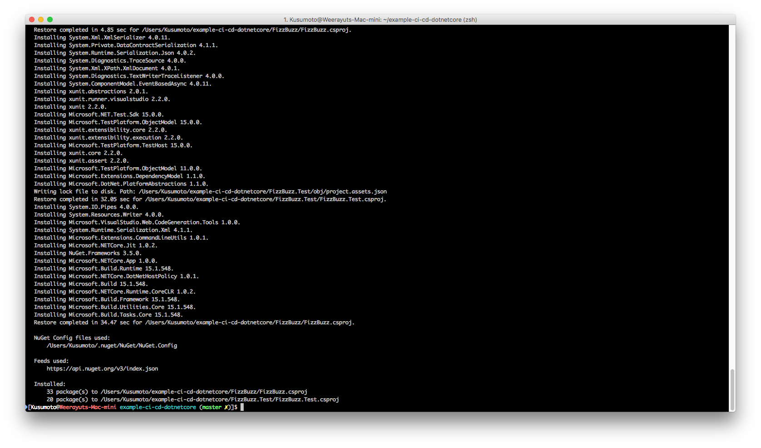Click the 'Installed:' heading line
Image resolution: width=761 pixels, height=448 pixels.
50,384
